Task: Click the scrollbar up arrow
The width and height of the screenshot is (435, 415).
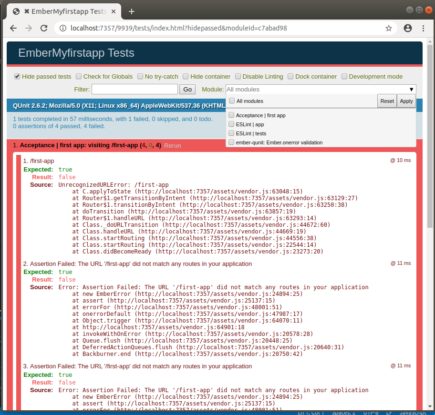Action: tap(430, 41)
